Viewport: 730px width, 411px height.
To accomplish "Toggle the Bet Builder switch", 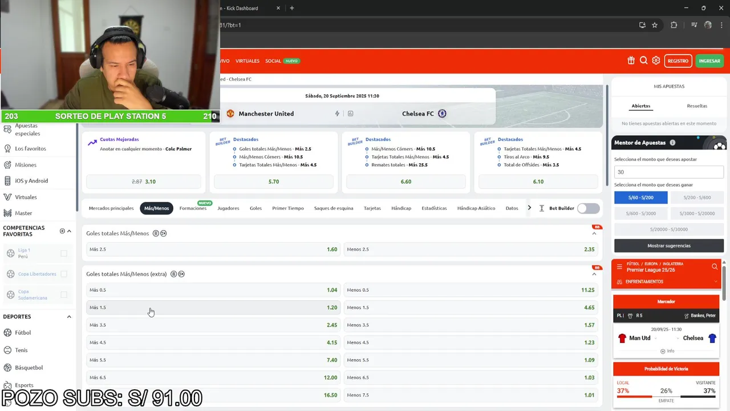I will click(x=589, y=208).
